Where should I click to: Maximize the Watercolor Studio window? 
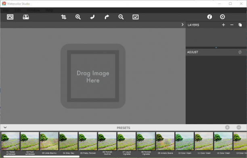pyautogui.click(x=230, y=4)
